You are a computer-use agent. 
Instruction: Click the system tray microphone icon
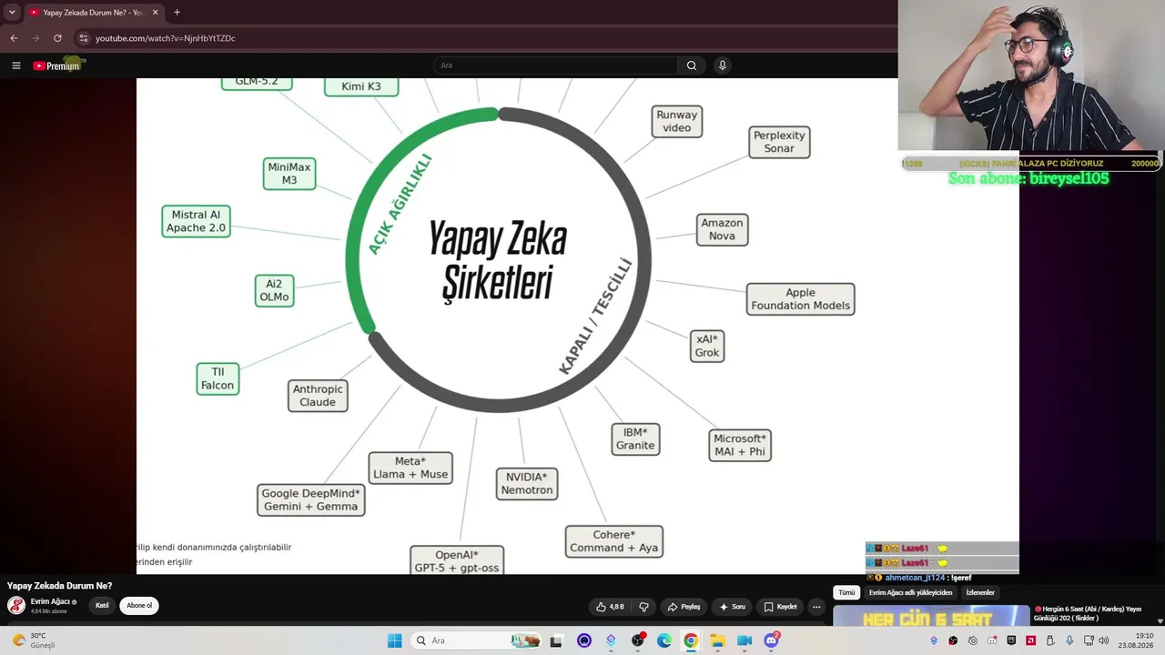pyautogui.click(x=1069, y=640)
